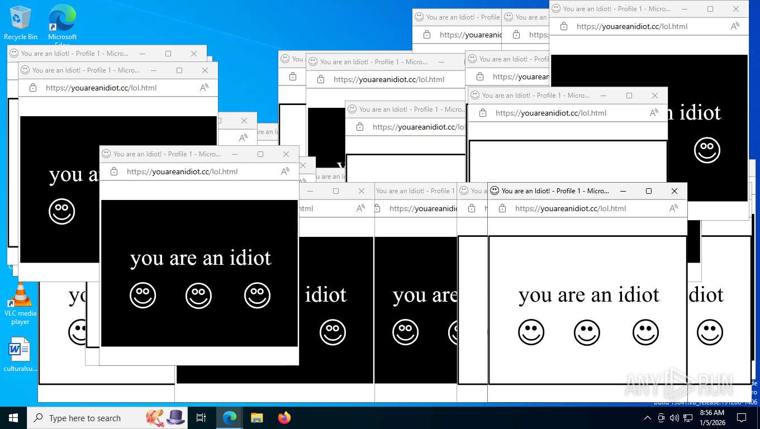
Task: Open the notification center icon
Action: [x=742, y=418]
